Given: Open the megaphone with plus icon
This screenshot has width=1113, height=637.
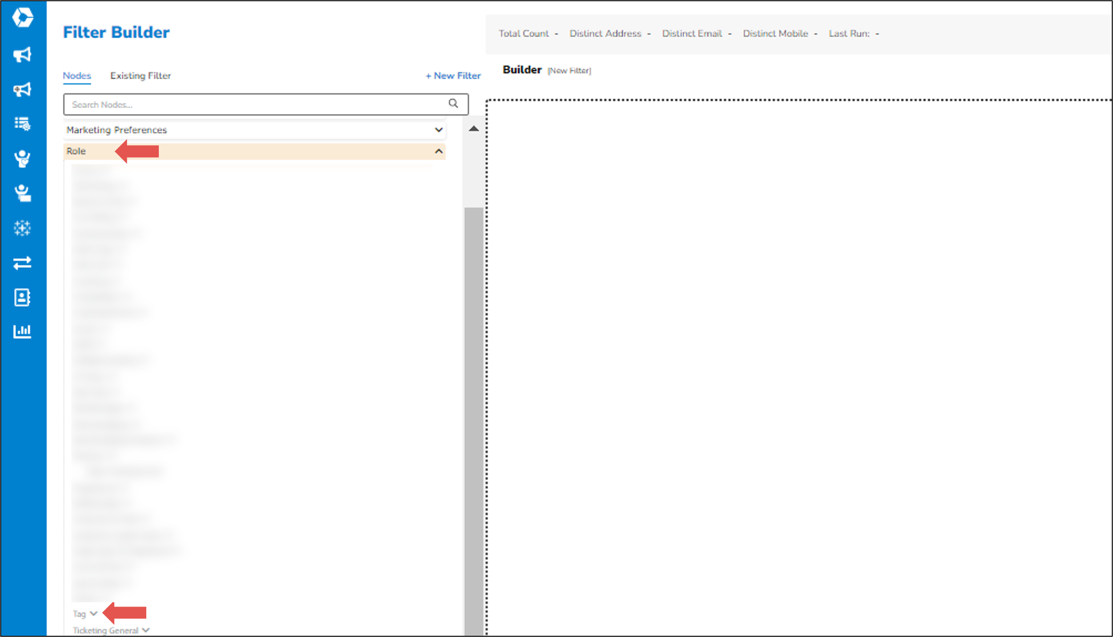Looking at the screenshot, I should pyautogui.click(x=22, y=89).
